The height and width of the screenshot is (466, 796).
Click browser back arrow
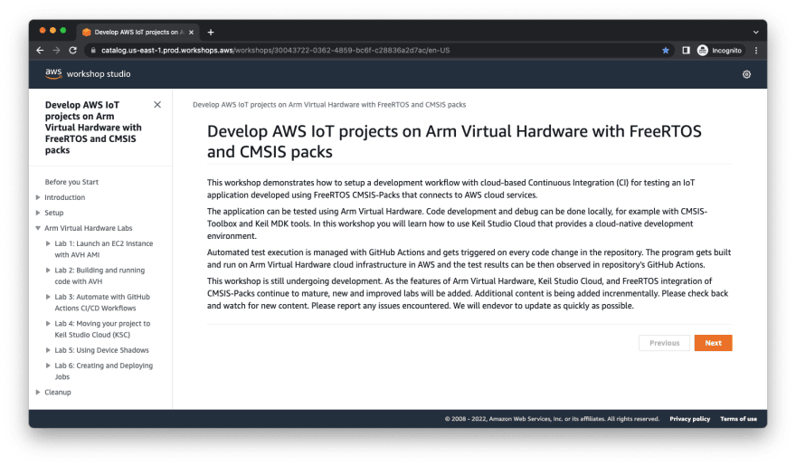[x=40, y=51]
